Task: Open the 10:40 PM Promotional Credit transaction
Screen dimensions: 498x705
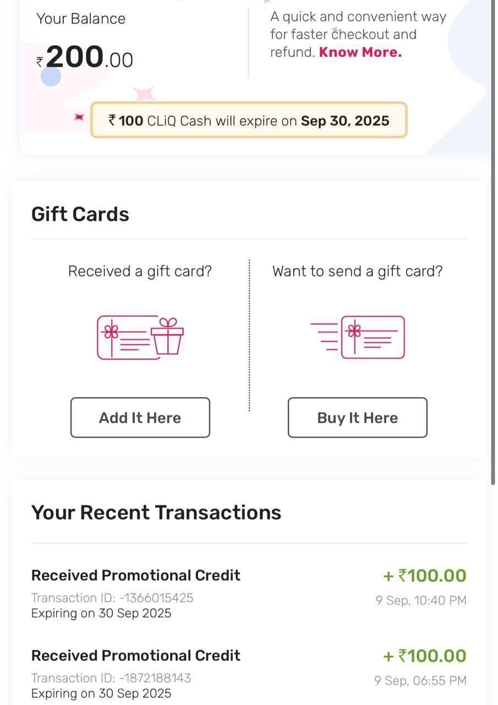Action: point(249,594)
